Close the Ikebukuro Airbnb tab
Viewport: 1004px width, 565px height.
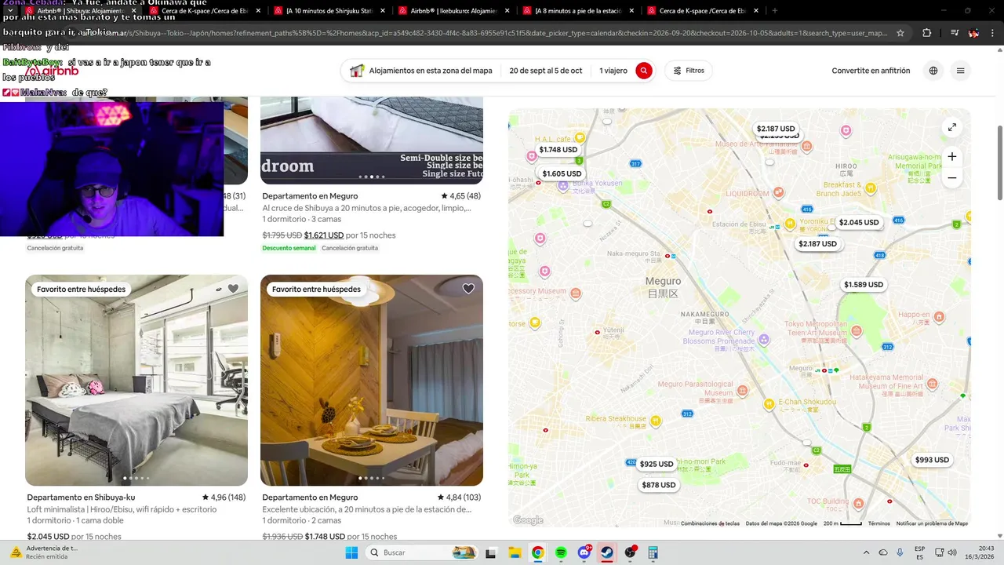pyautogui.click(x=507, y=11)
